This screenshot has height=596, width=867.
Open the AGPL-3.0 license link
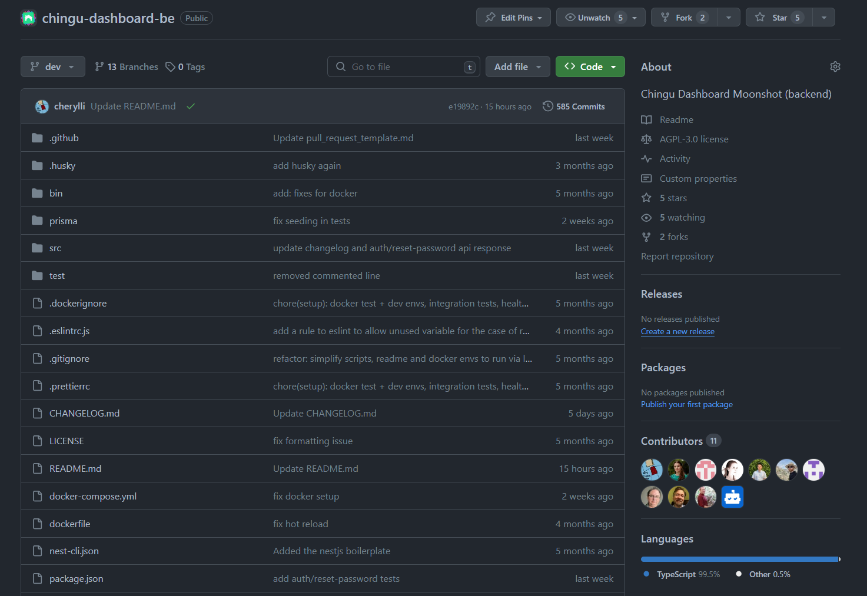click(694, 139)
